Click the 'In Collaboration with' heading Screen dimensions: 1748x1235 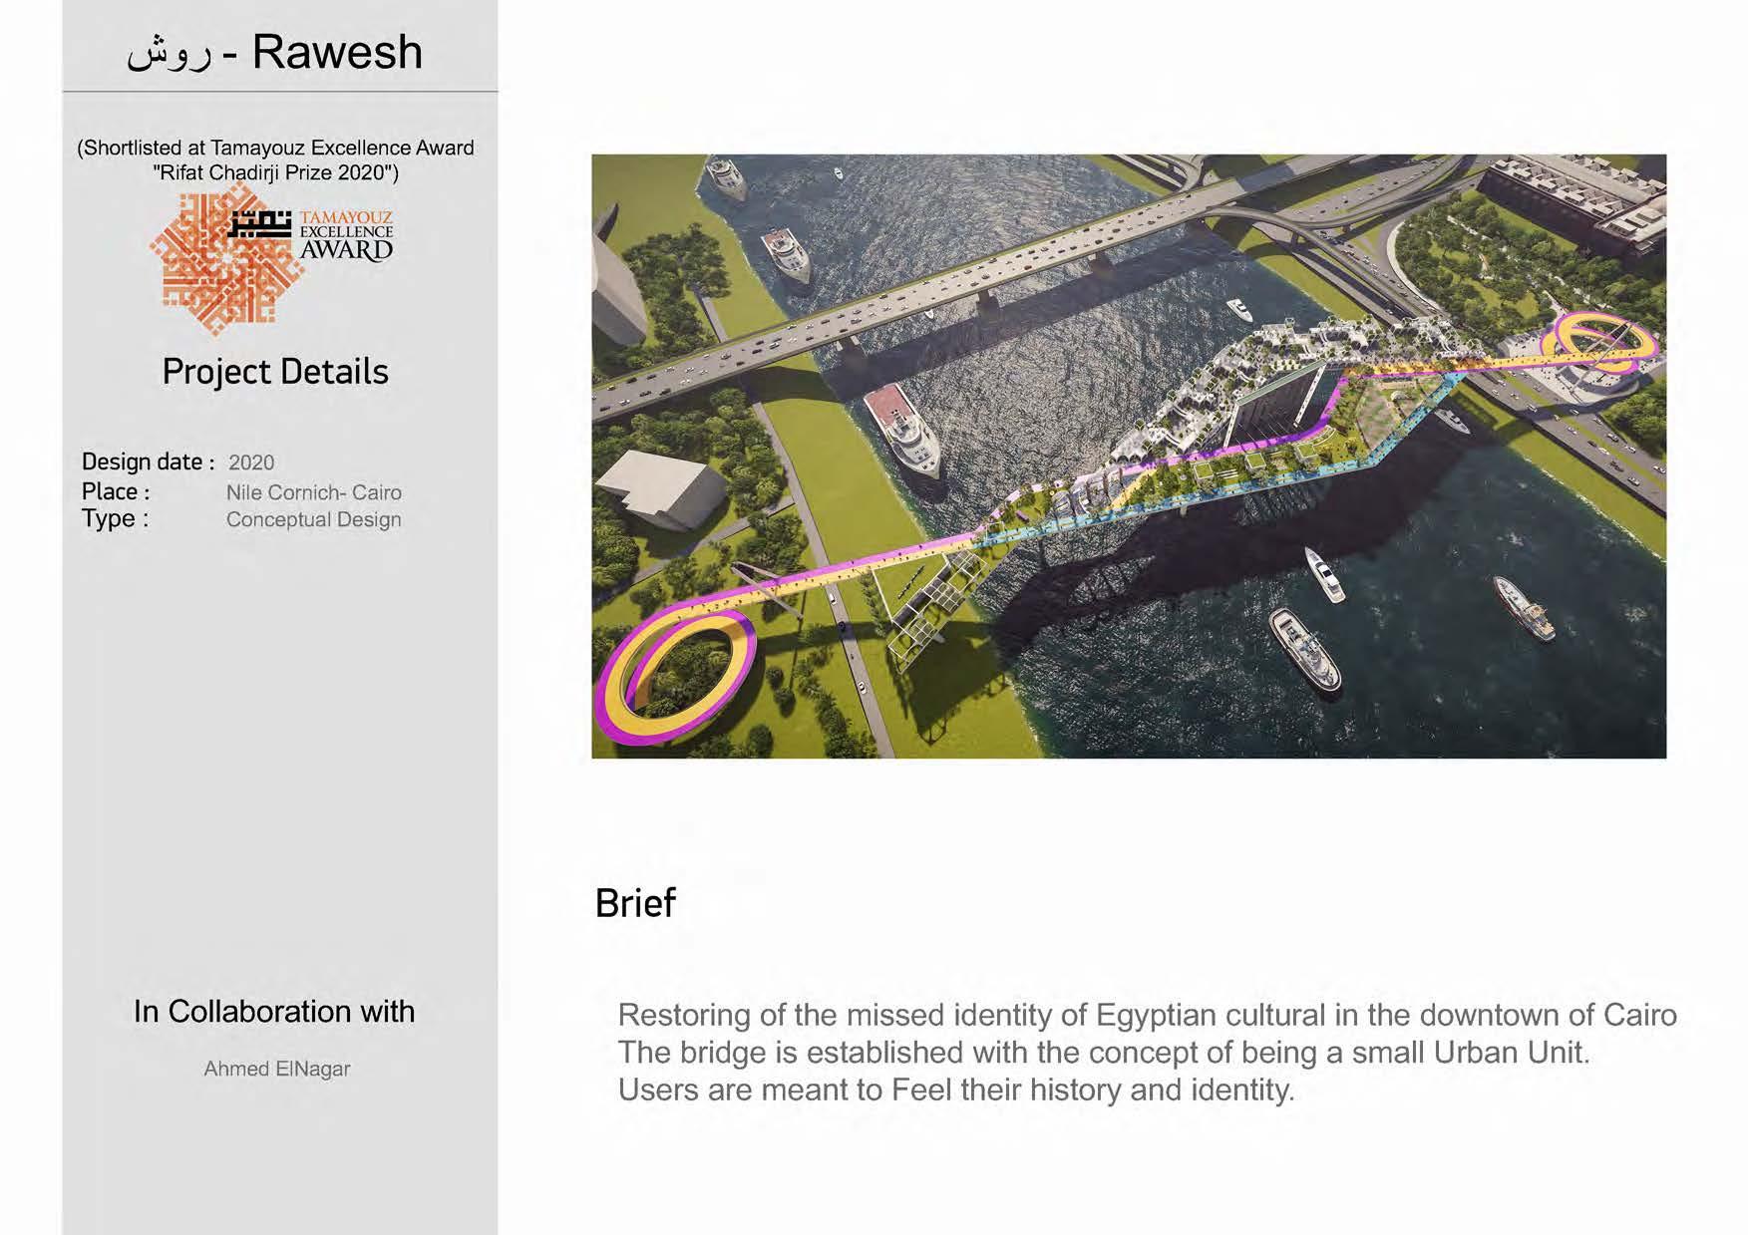(274, 1012)
